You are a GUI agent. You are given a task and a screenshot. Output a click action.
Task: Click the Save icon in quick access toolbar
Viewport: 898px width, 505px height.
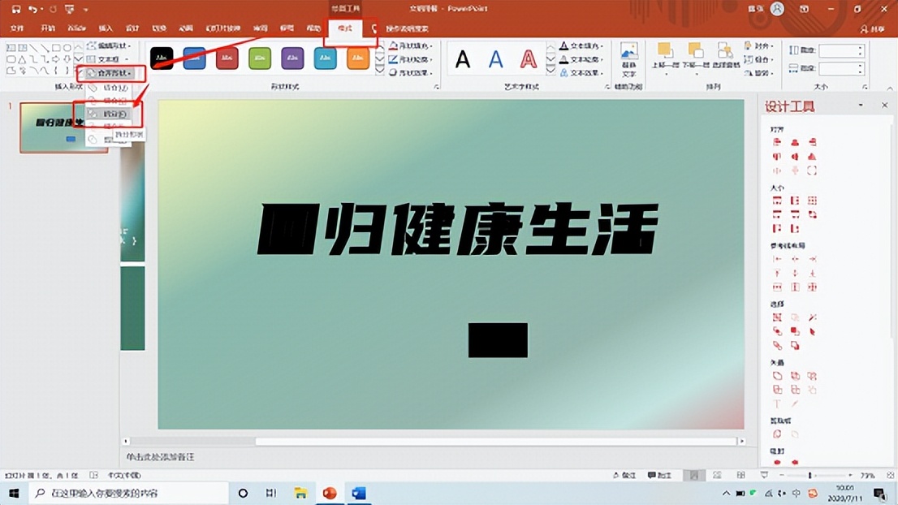coord(16,9)
